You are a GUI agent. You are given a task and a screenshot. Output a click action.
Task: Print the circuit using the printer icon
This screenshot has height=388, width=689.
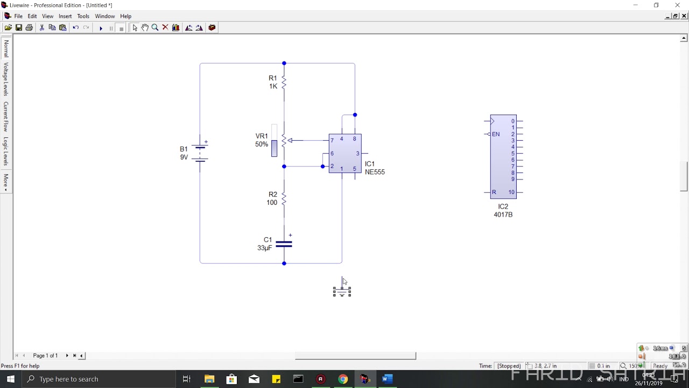29,27
